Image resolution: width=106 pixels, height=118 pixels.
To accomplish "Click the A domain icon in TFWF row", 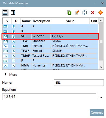I will [x=14, y=51].
